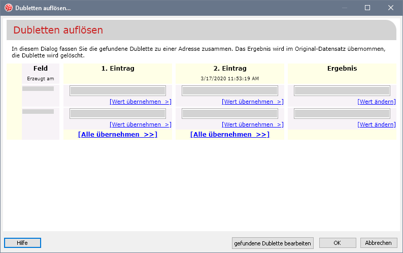This screenshot has width=403, height=253.
Task: Click second-row Wert ändern link in Ergebnis
Action: tap(377, 124)
